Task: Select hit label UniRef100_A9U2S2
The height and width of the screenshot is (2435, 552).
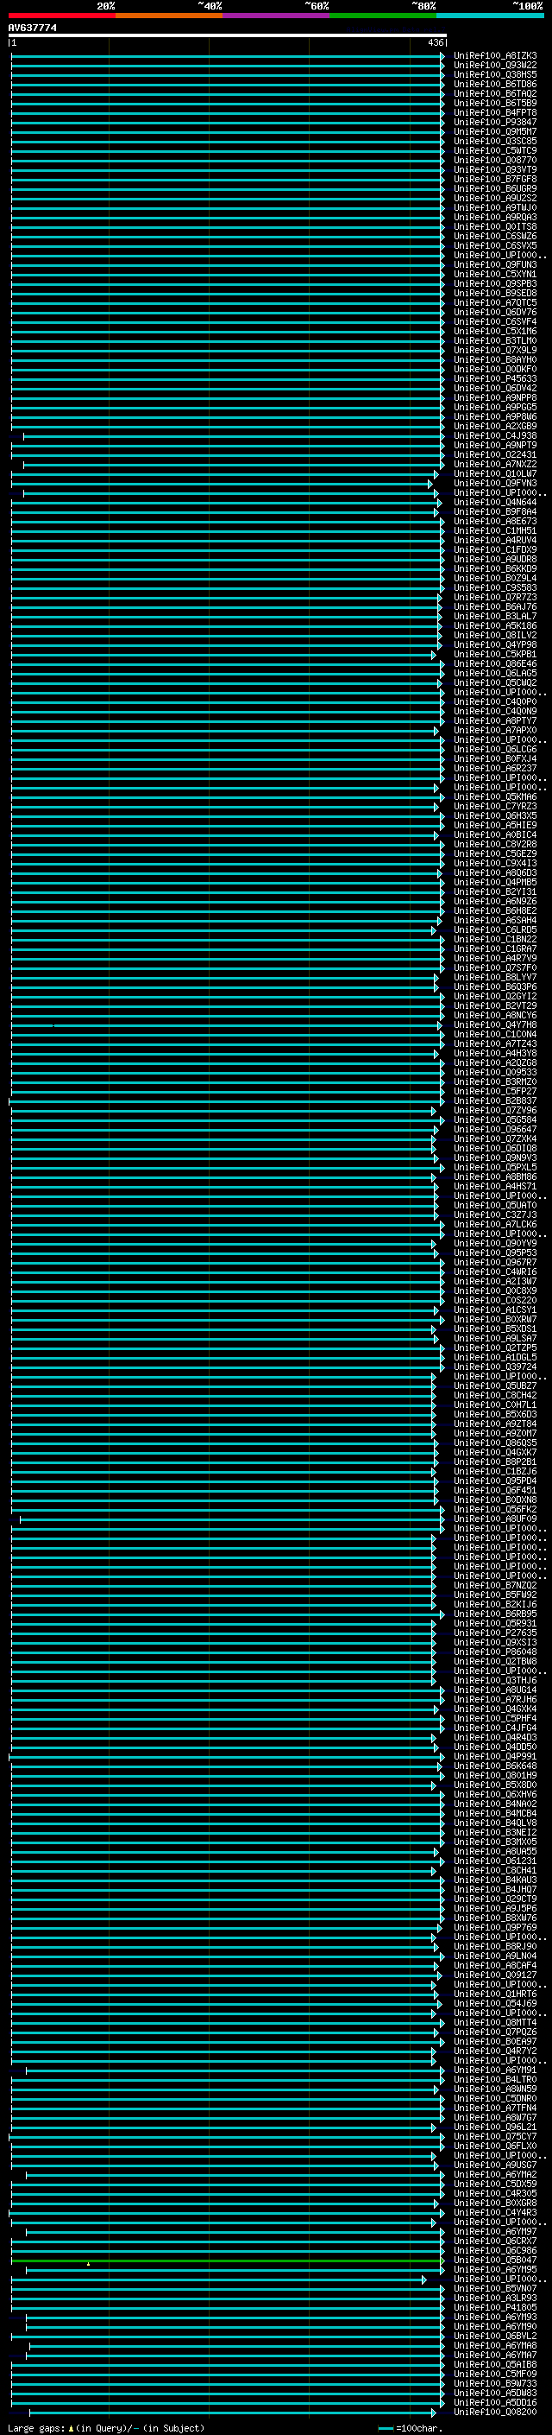Action: [495, 198]
